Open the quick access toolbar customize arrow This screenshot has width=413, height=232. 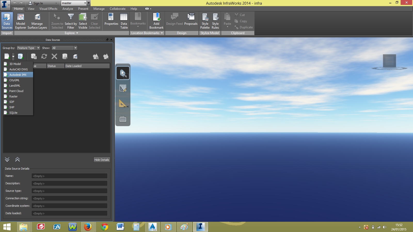click(89, 3)
